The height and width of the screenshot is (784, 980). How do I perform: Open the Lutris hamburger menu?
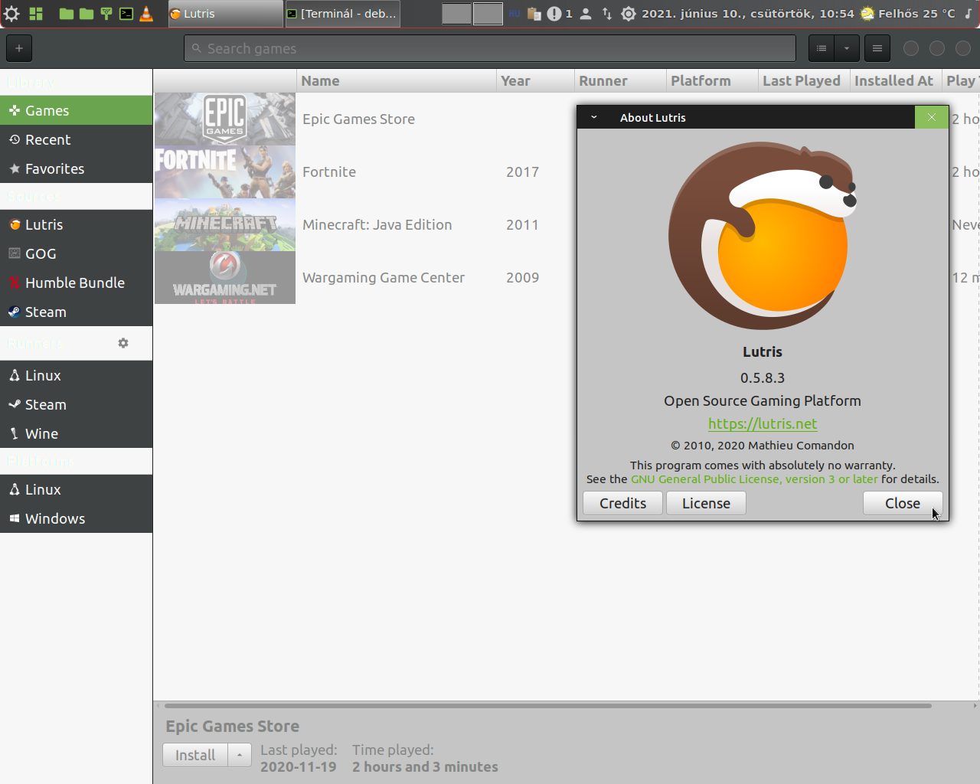click(x=877, y=48)
